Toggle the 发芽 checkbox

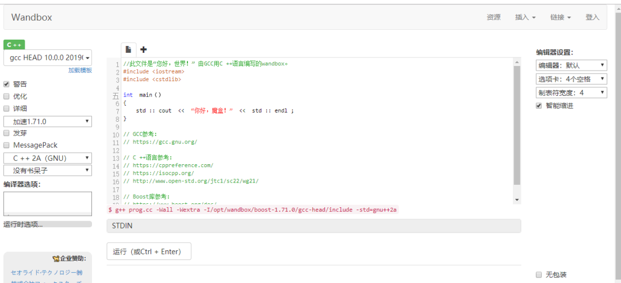coord(6,133)
